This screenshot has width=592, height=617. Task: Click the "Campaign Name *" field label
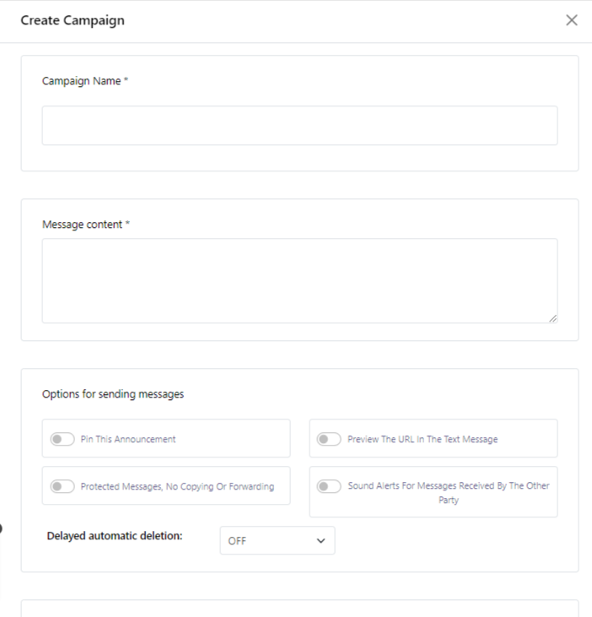click(84, 81)
